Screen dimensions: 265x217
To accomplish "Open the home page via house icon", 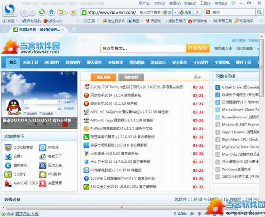I will point(51,12).
